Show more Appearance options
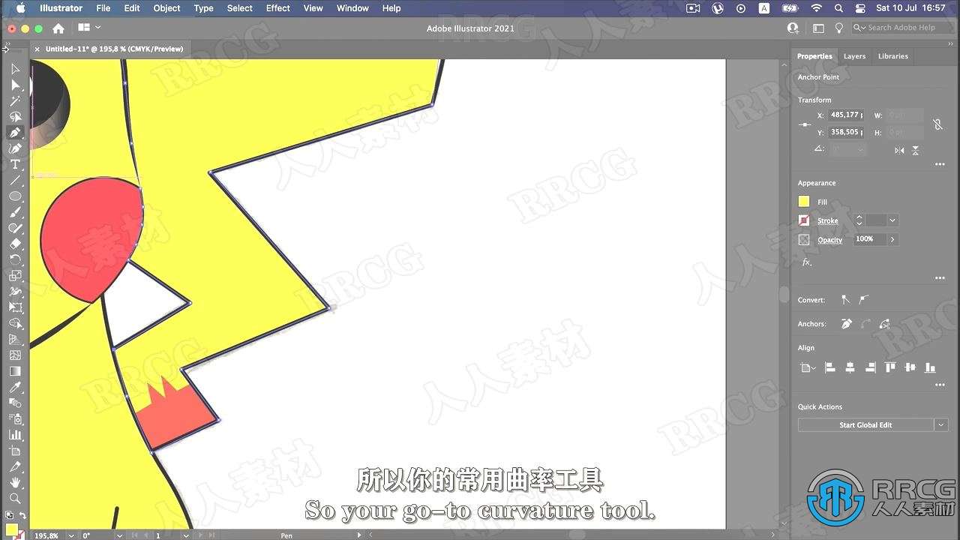The image size is (960, 540). (x=940, y=277)
